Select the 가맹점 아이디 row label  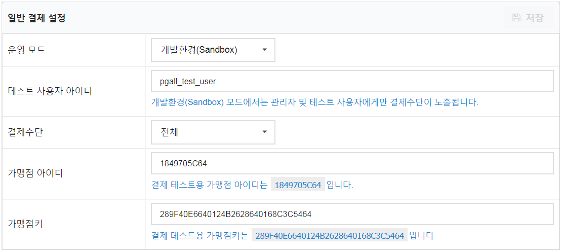(x=35, y=173)
